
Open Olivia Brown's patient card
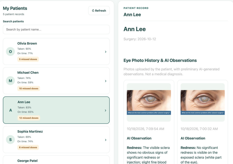point(56,51)
